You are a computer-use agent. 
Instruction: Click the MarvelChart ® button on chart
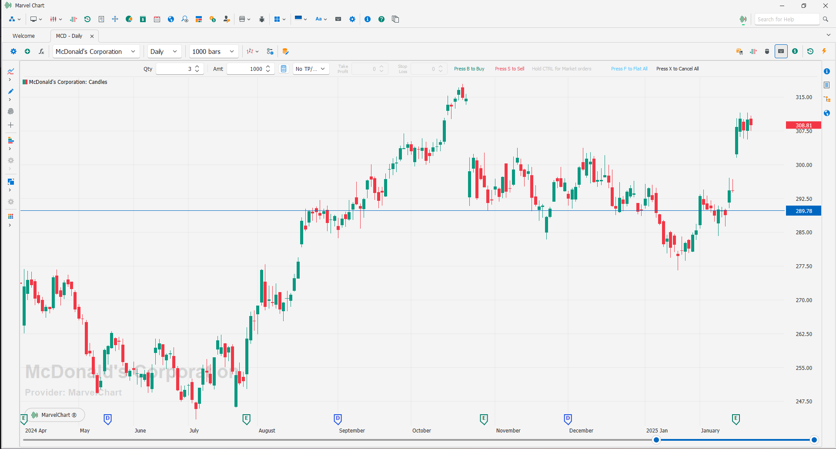click(x=55, y=415)
